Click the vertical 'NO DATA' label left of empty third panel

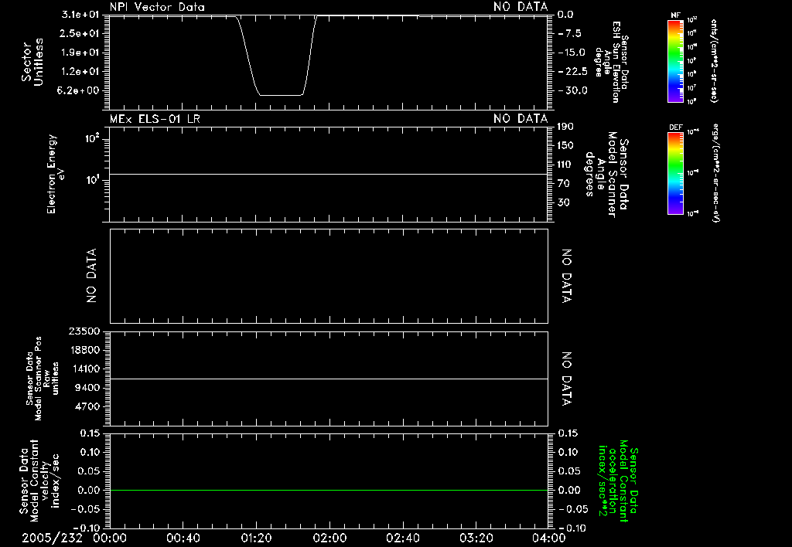91,276
